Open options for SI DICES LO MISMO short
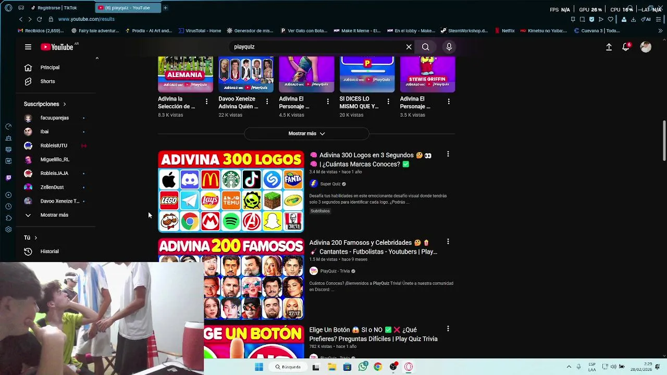Screen dimensions: 667x375 (x=388, y=101)
